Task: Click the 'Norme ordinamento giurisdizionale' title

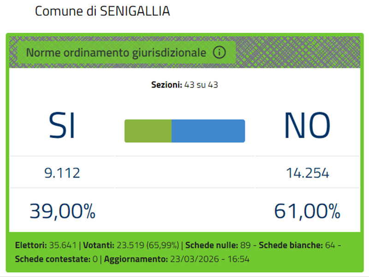Action: (x=116, y=53)
